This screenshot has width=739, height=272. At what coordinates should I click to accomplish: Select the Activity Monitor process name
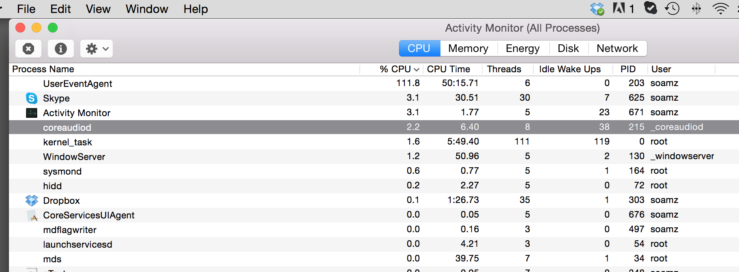[77, 113]
